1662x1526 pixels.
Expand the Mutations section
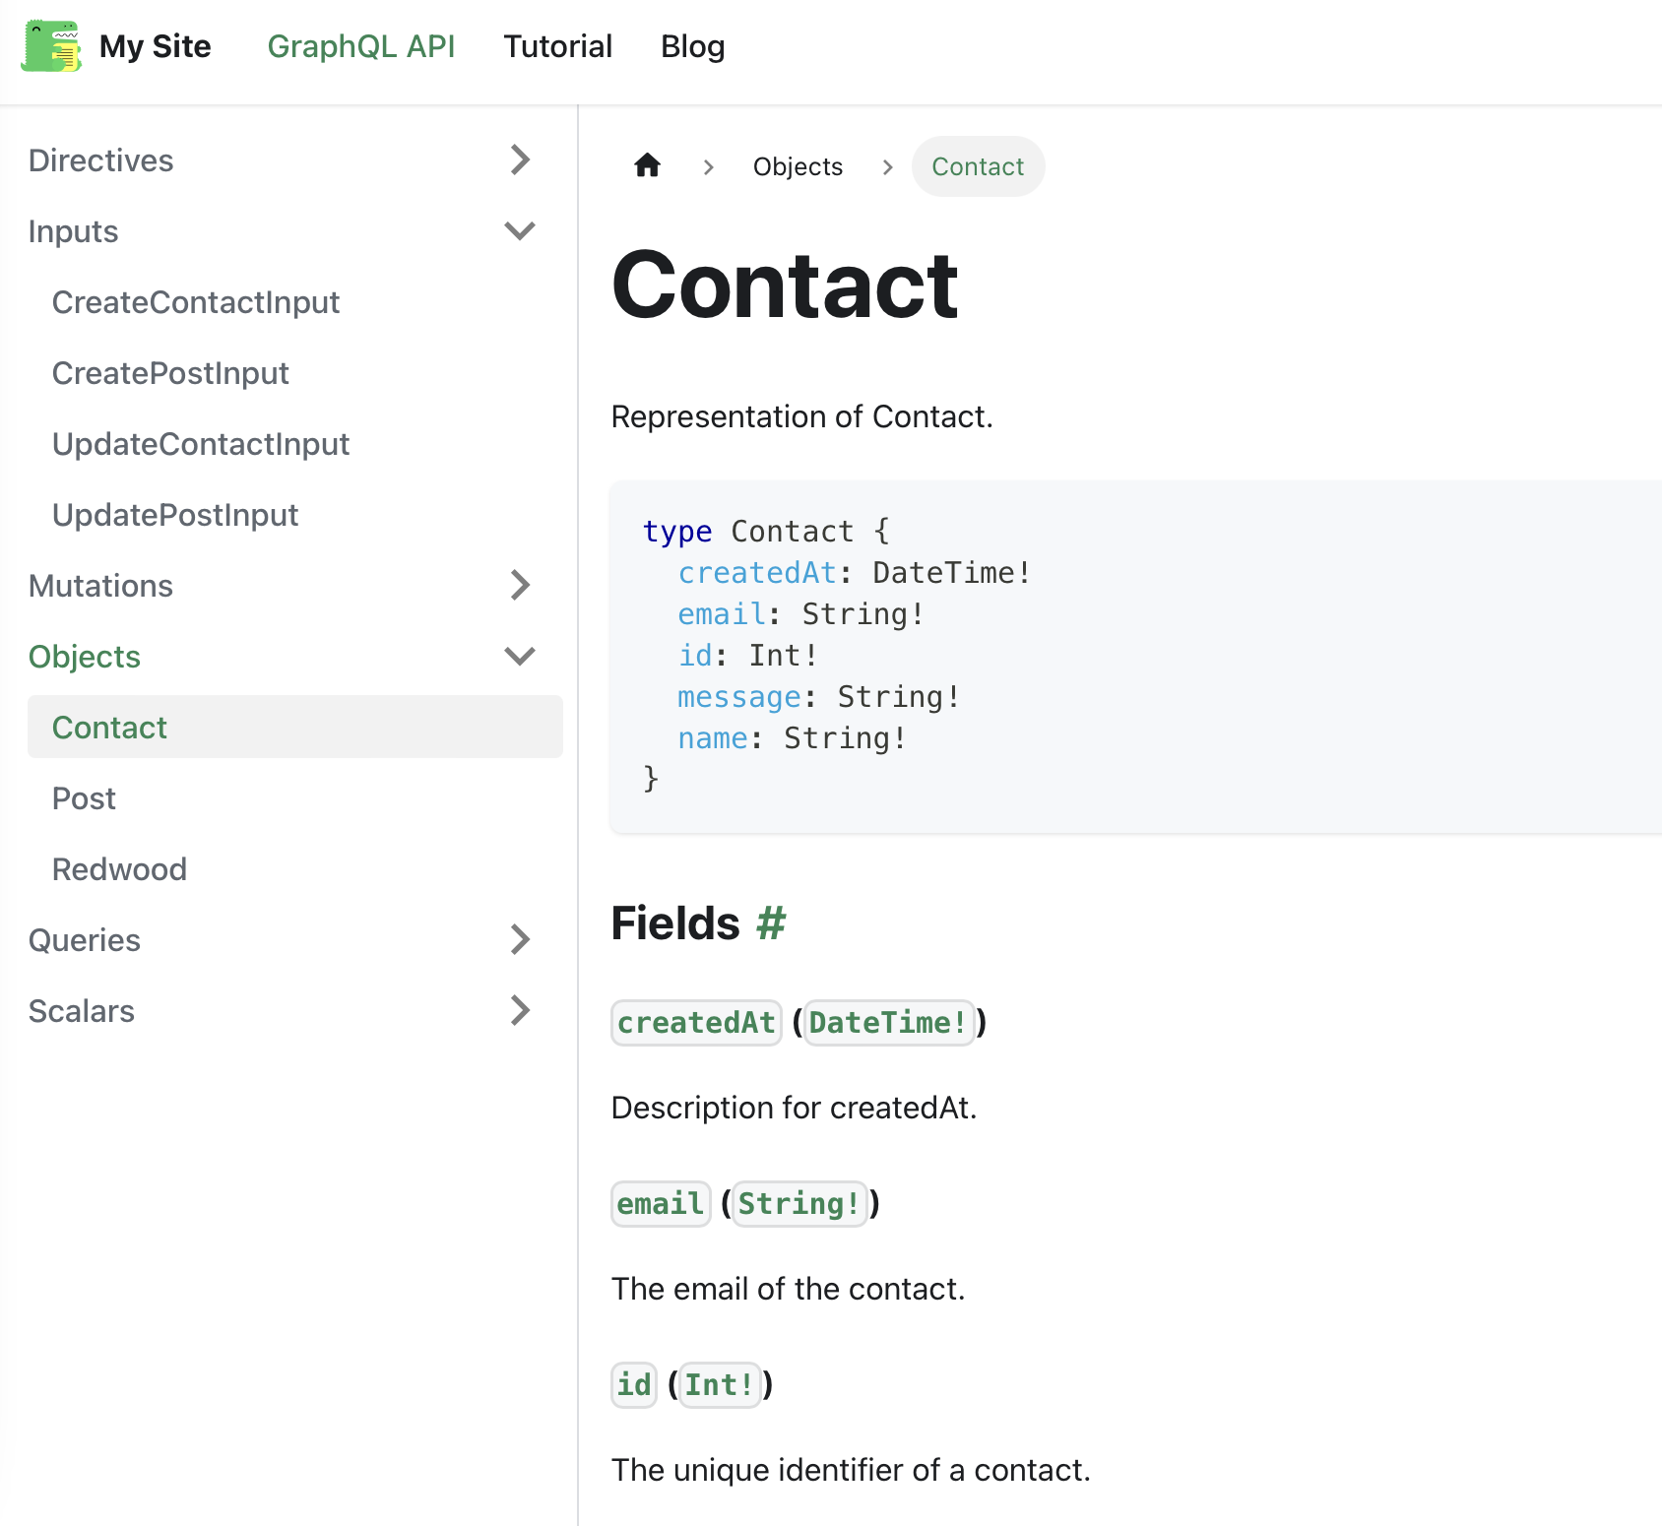[x=519, y=586]
